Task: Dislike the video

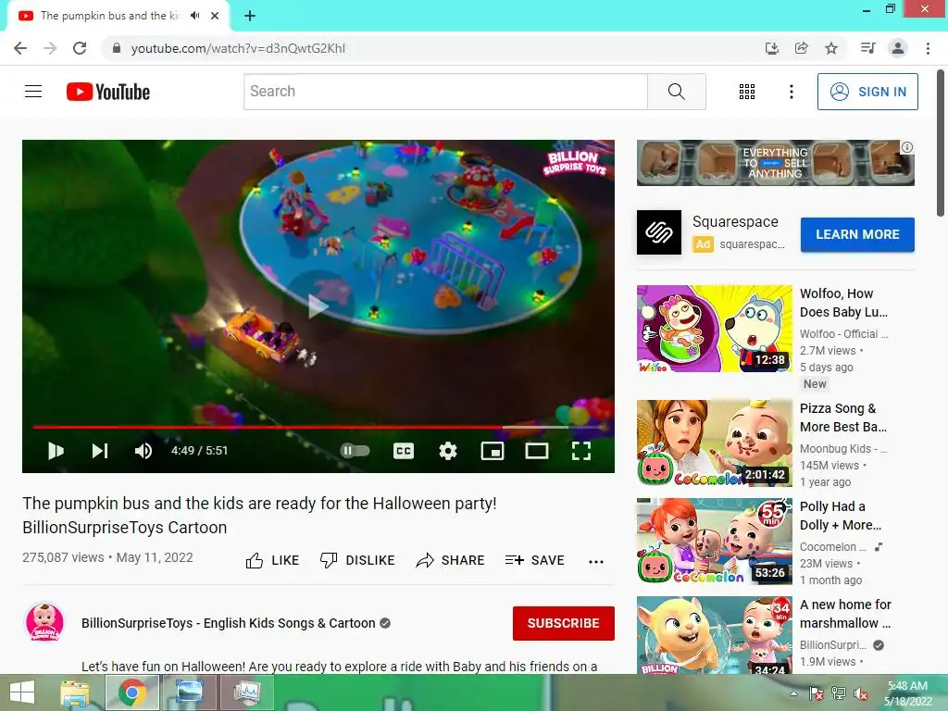Action: coord(357,560)
